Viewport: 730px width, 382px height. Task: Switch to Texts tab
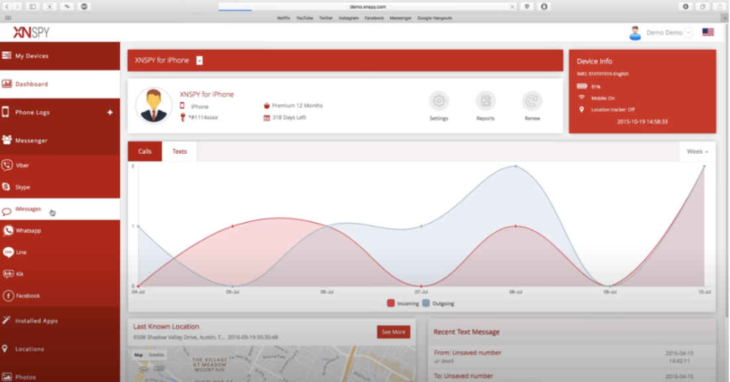(x=180, y=151)
